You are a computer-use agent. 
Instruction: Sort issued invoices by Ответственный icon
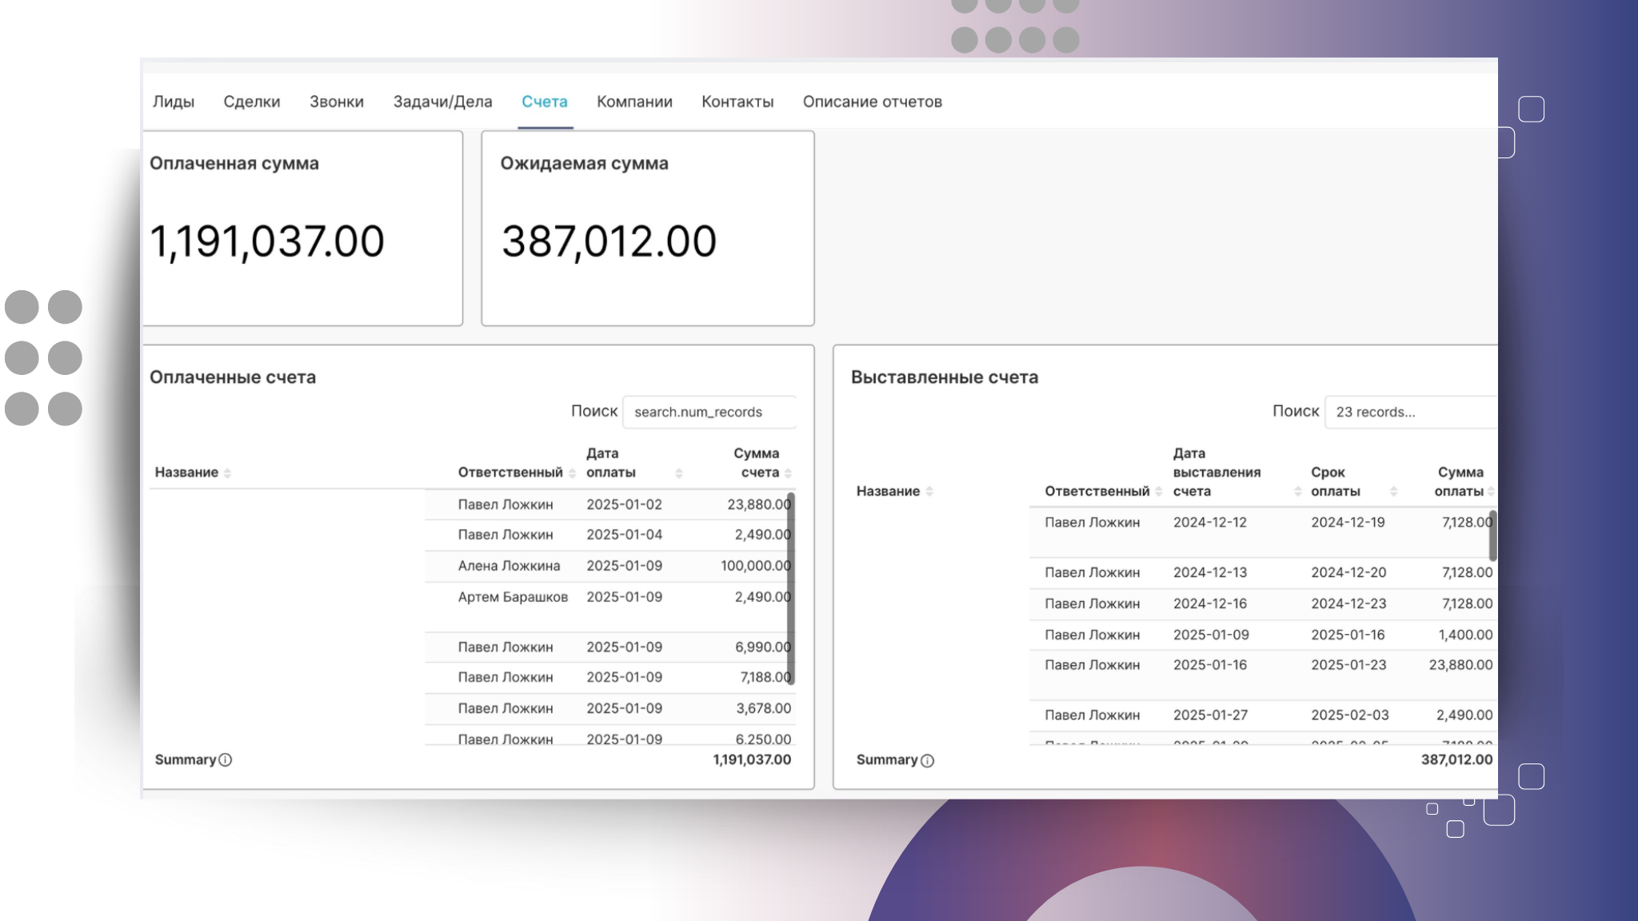1158,492
